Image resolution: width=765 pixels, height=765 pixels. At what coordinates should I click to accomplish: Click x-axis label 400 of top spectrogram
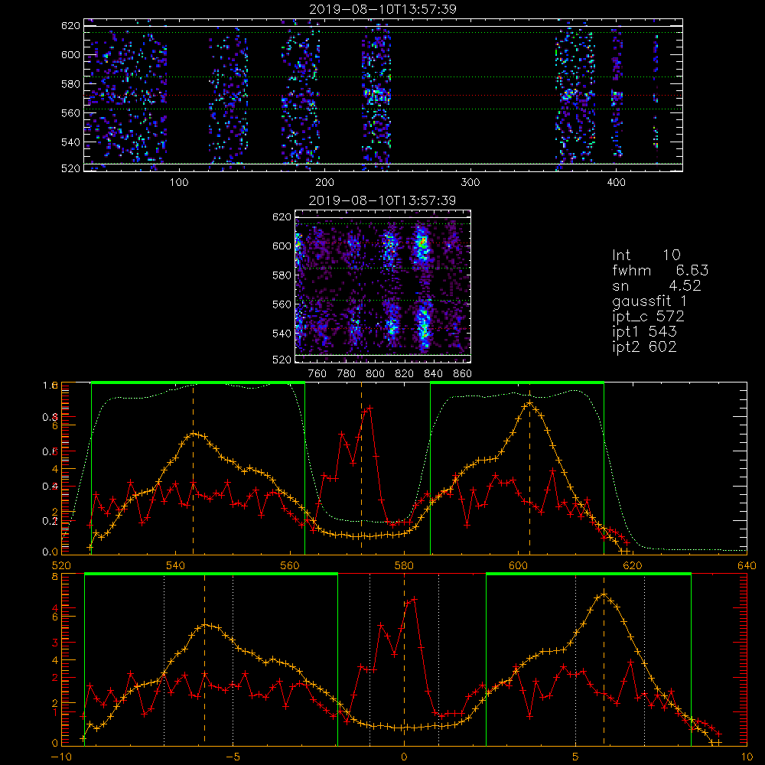pos(616,183)
